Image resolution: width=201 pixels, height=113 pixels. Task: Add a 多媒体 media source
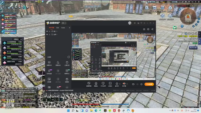110,84
